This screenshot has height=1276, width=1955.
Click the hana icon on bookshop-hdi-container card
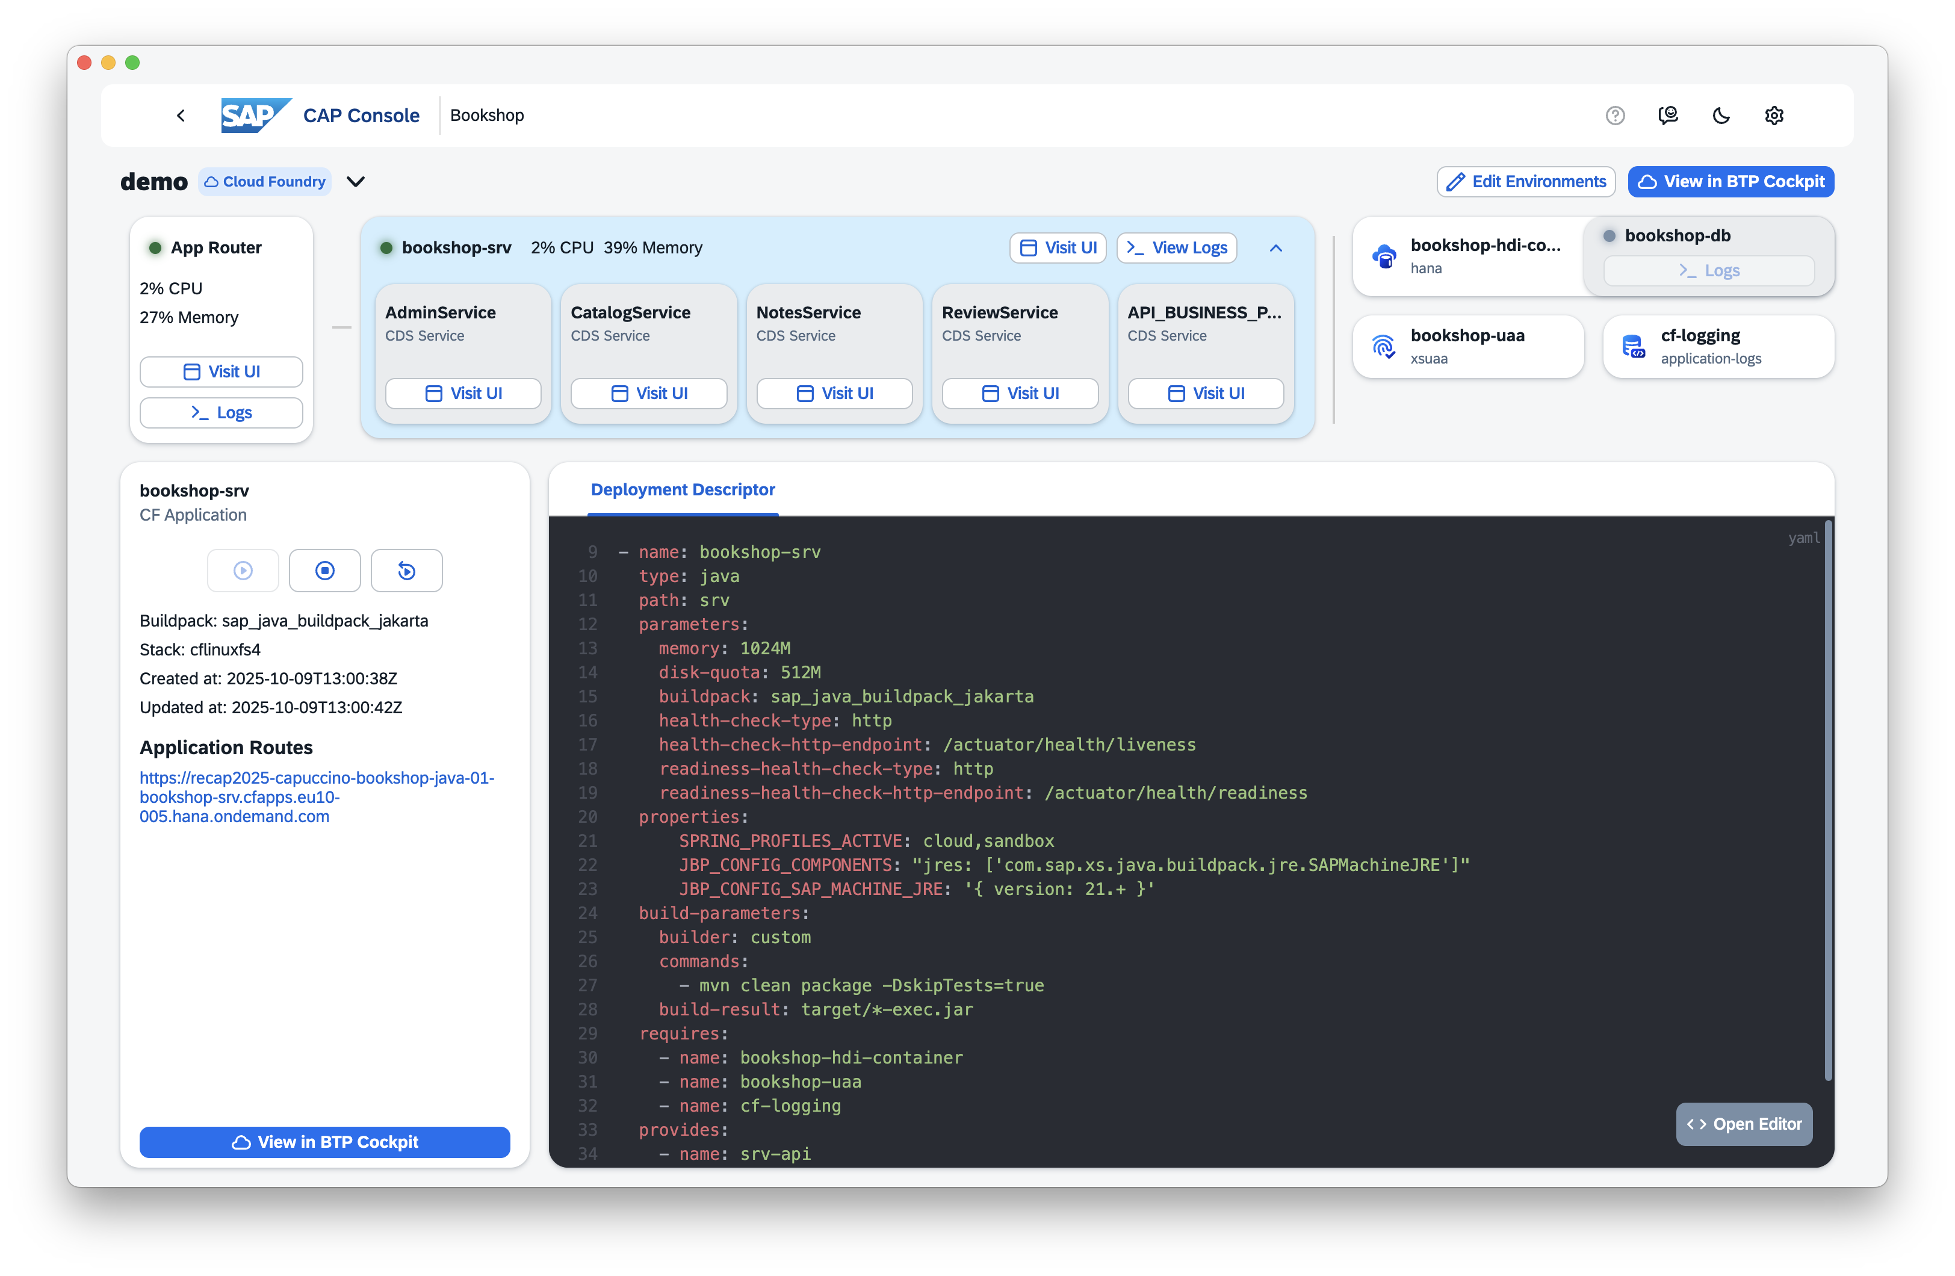point(1385,256)
